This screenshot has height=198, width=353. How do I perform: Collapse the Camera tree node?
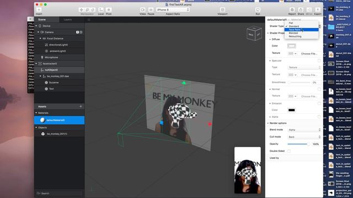(38, 32)
